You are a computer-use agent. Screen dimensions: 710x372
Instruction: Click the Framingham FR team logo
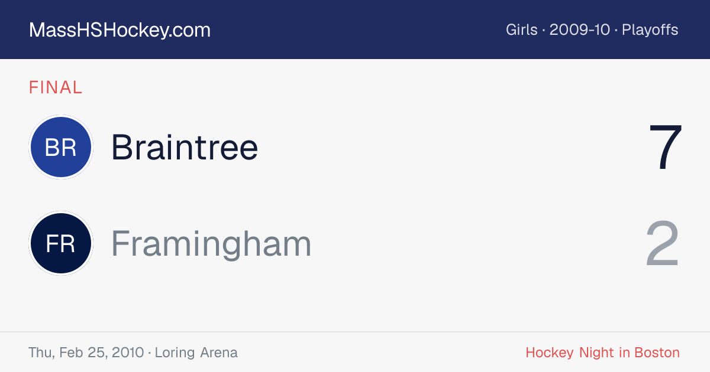[x=60, y=243]
